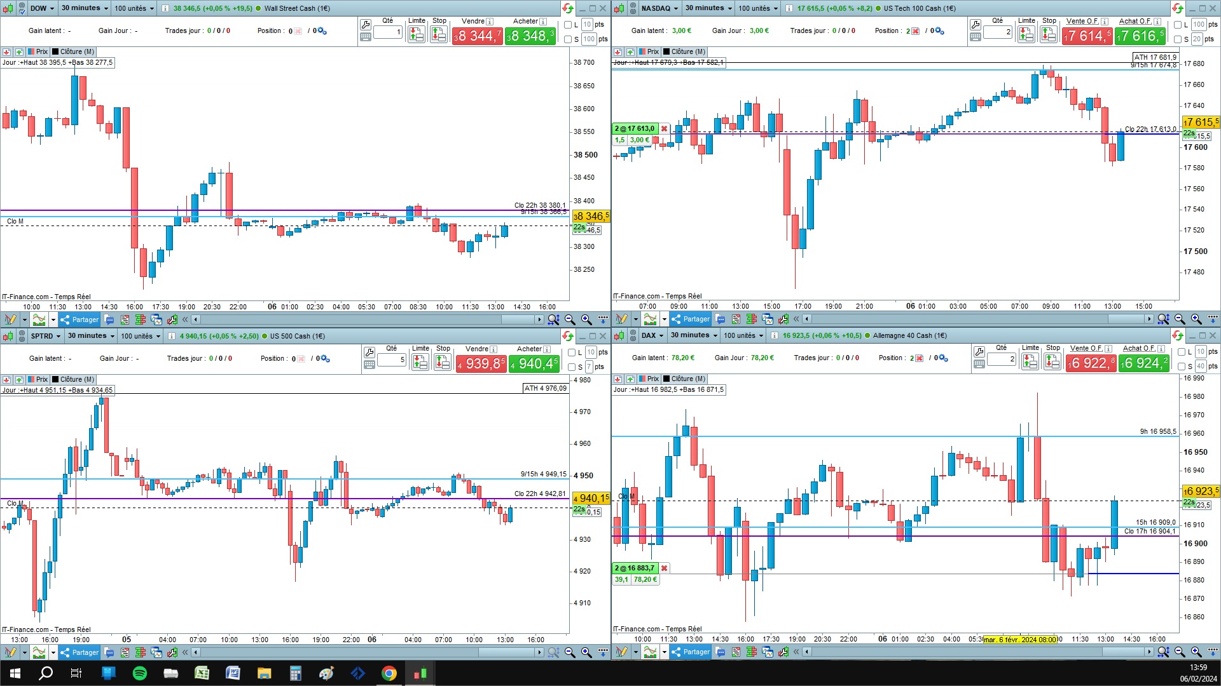
Task: Expand the 30 minutes timeframe dropdown in the NASDAQ panel
Action: coord(708,8)
